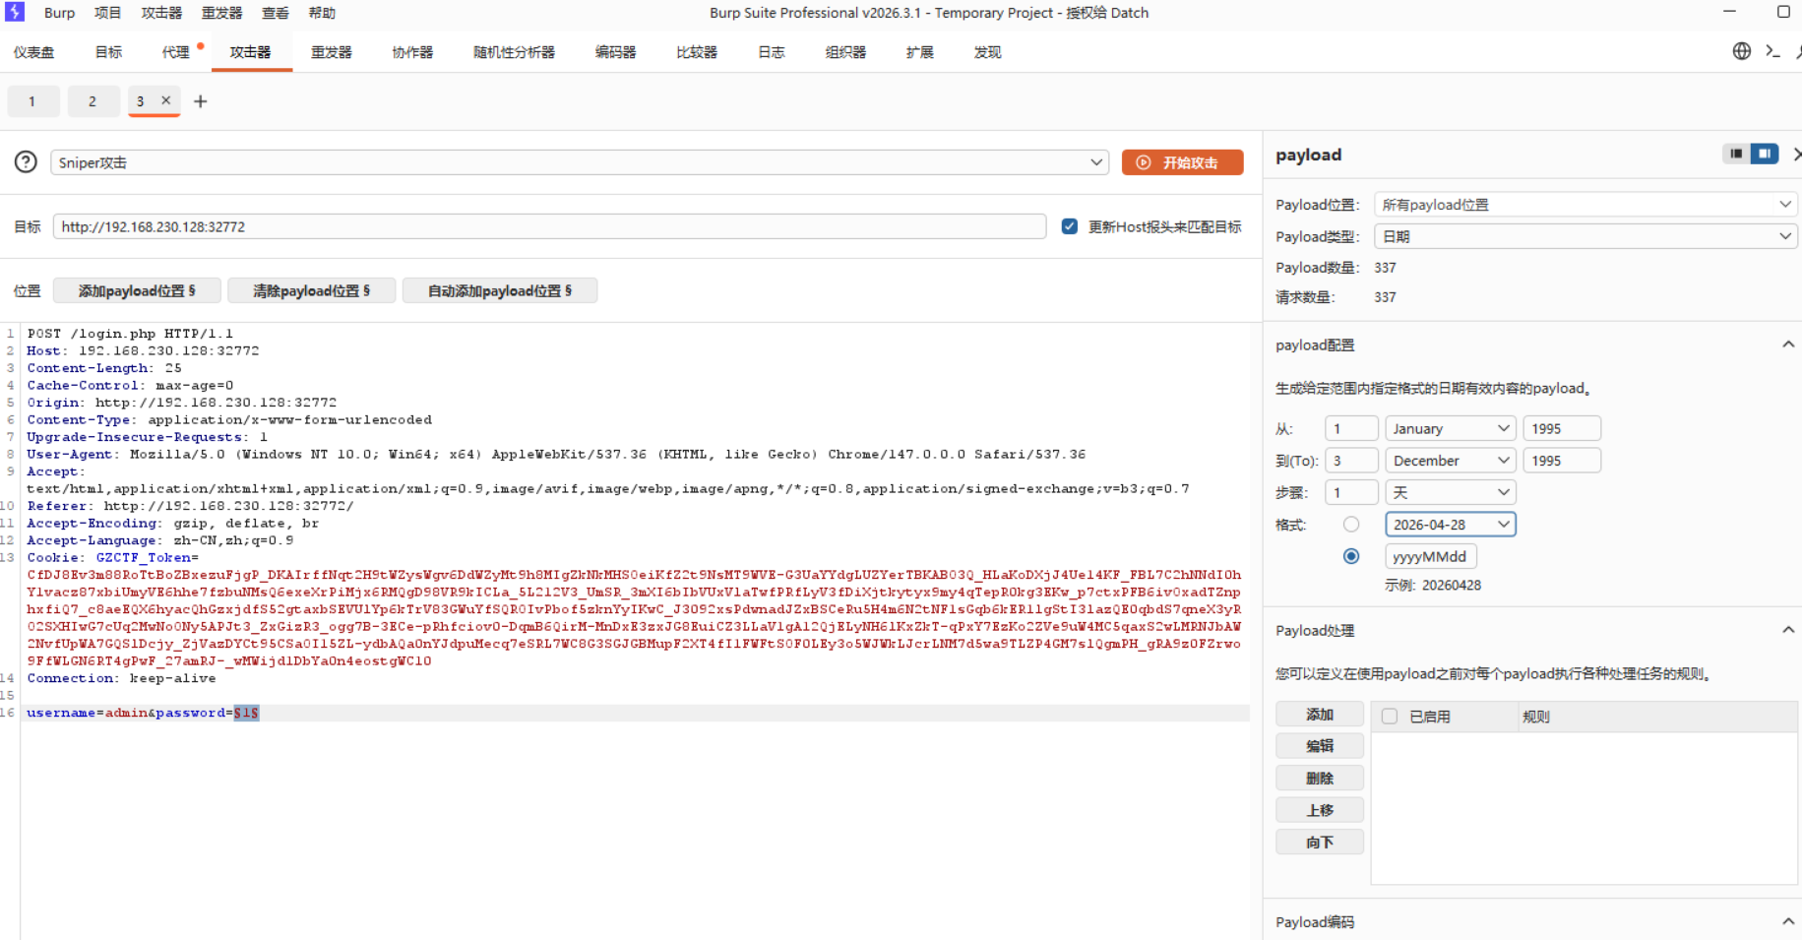Image resolution: width=1802 pixels, height=940 pixels.
Task: Select Intruder tab 1
Action: point(32,101)
